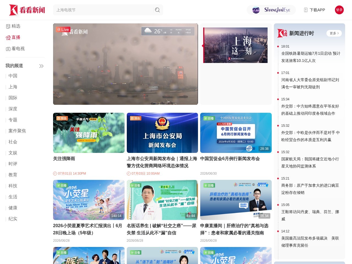Click the 预告 badge on 关注强降雨 card

tap(62, 118)
